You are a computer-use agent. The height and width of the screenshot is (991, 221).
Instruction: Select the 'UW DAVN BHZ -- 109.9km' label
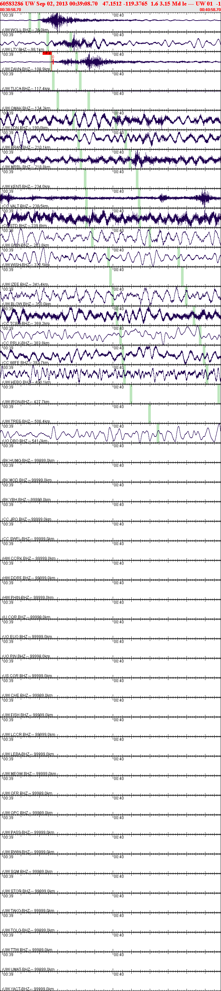26,69
